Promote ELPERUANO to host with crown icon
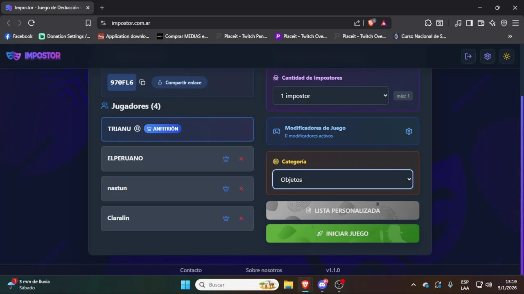This screenshot has width=524, height=294. (x=226, y=159)
